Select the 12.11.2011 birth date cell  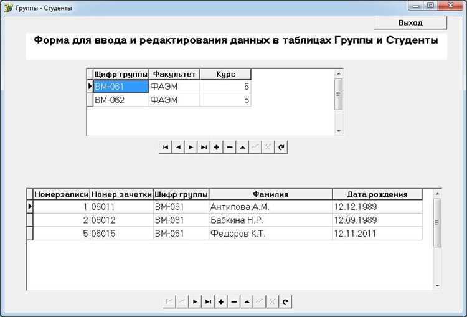coord(377,234)
